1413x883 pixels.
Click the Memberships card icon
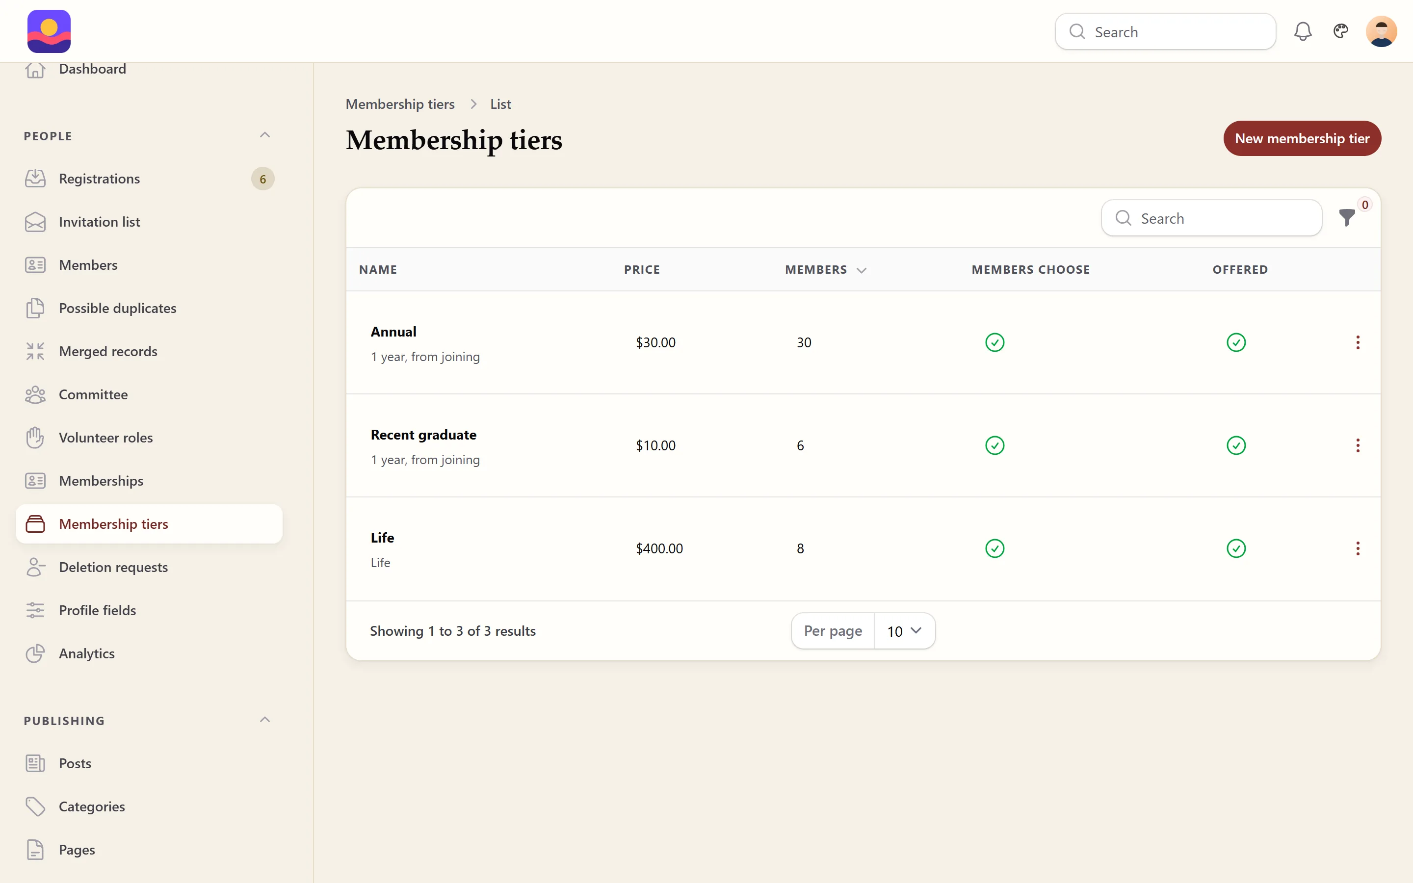35,481
